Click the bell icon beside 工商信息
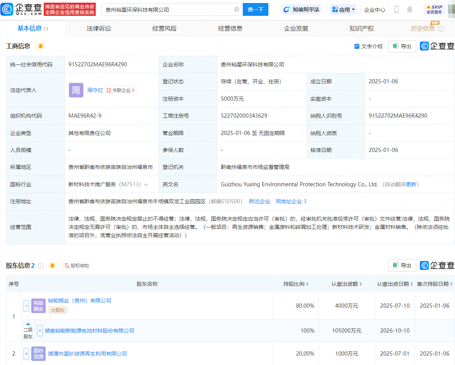The image size is (455, 365). 41,46
